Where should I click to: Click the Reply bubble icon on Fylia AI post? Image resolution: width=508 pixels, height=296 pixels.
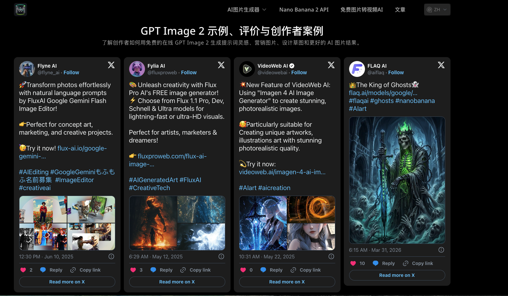click(153, 270)
